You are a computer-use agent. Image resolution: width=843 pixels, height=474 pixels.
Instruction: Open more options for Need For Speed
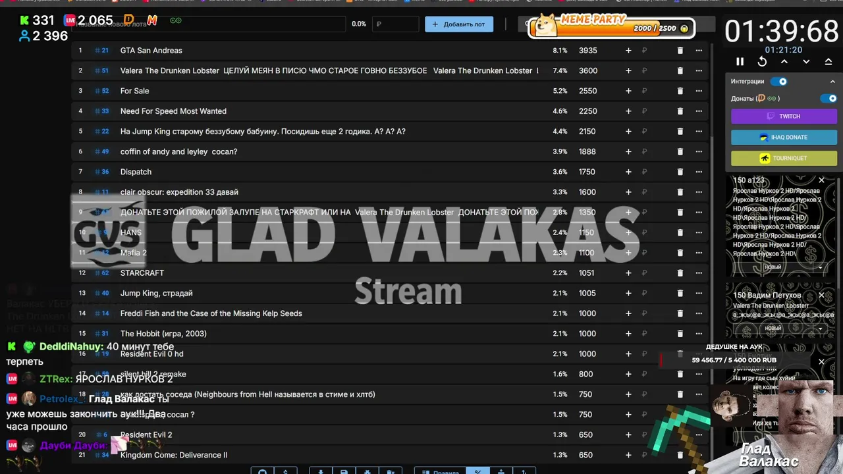[699, 111]
